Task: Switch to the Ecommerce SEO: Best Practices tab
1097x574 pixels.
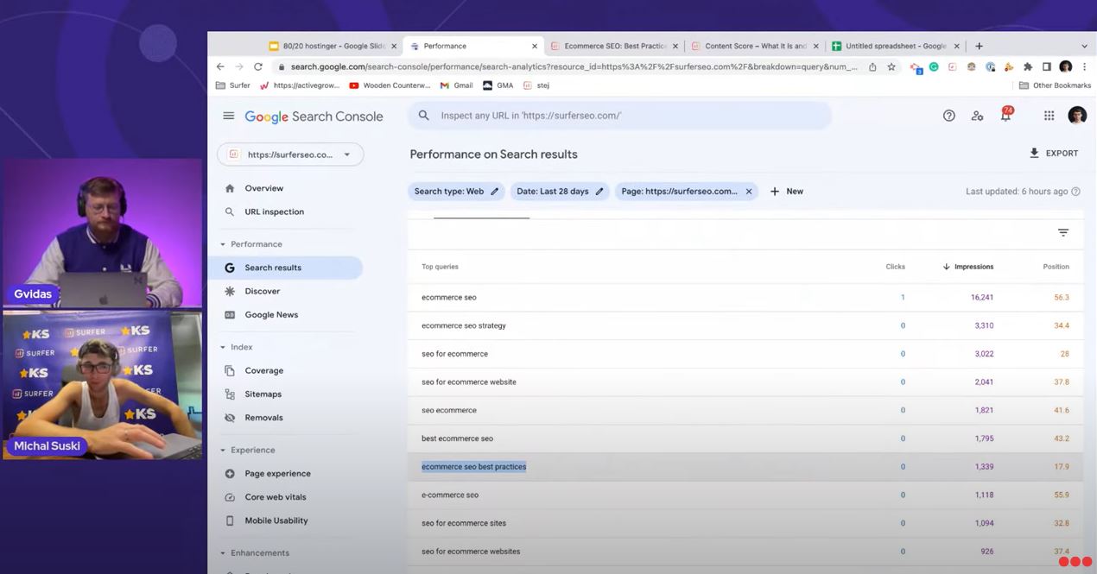Action: coord(613,46)
